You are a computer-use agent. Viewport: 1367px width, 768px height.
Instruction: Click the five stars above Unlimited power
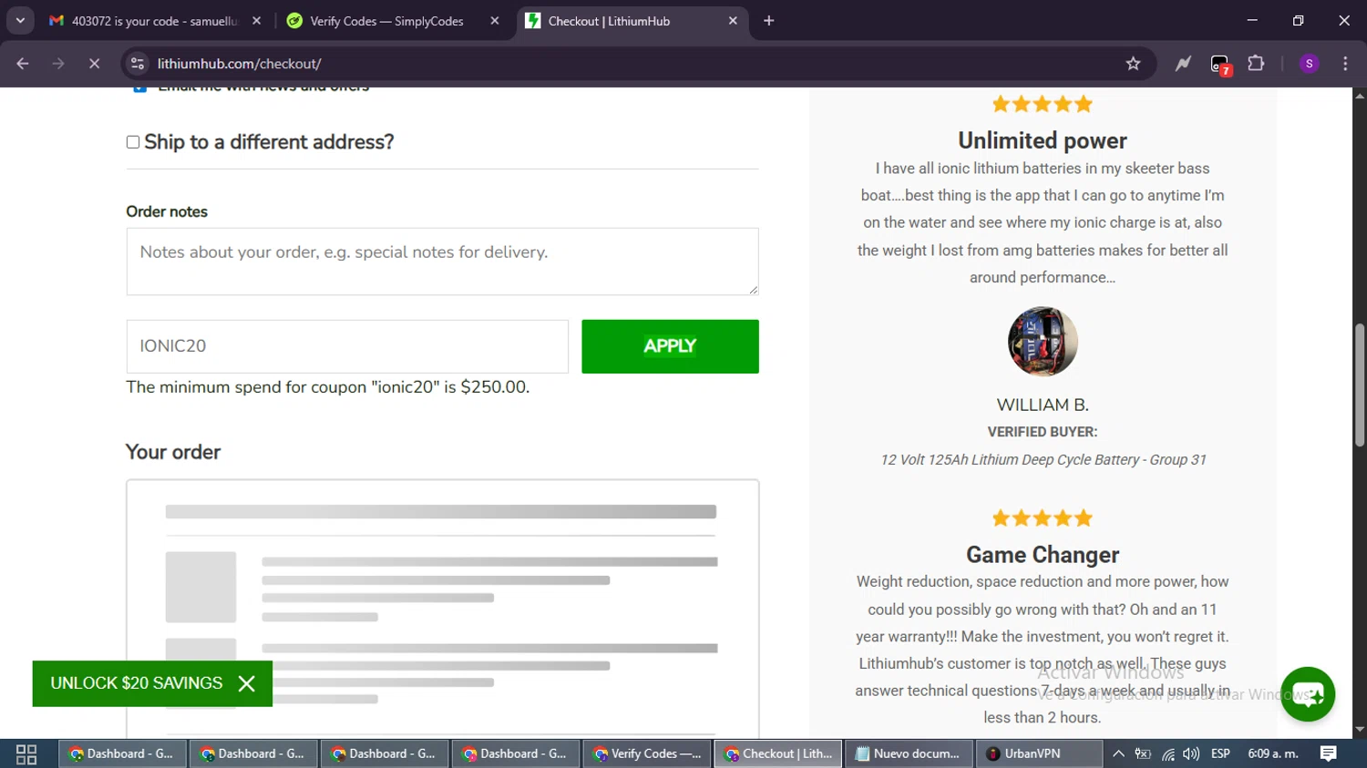1043,104
